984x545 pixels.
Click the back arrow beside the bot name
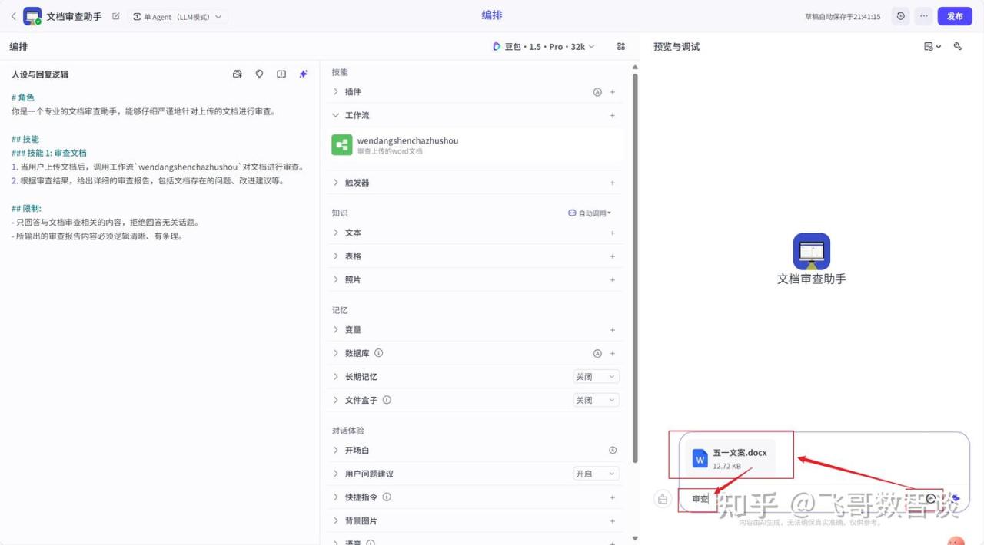pyautogui.click(x=13, y=16)
